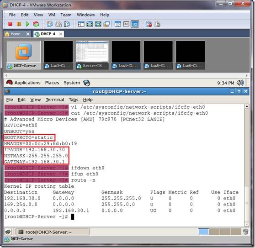Open the terminal View menu
The height and width of the screenshot is (248, 255).
click(x=36, y=100)
